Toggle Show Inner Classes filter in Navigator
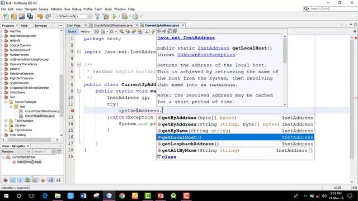358x201 pixels. (35, 180)
